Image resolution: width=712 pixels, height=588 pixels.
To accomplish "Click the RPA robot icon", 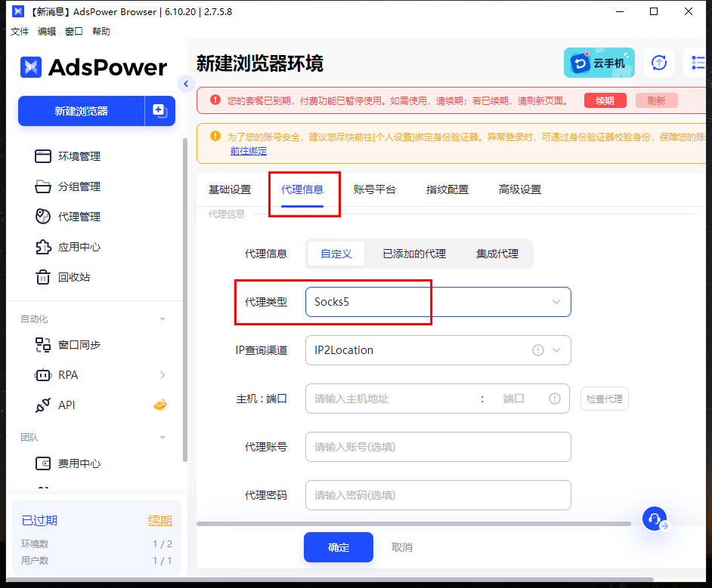I will (x=43, y=375).
